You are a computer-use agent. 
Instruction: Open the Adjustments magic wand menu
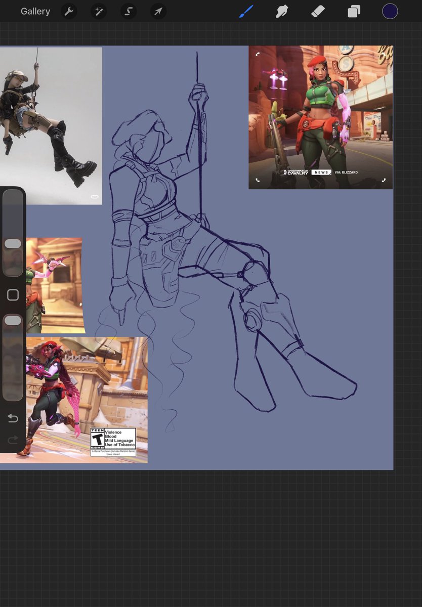[99, 11]
